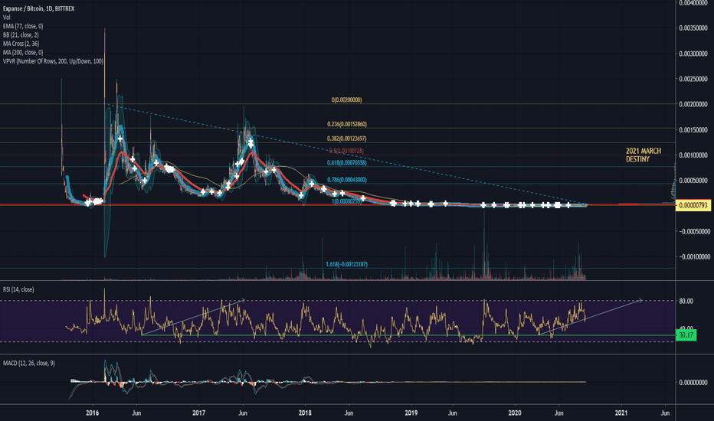Click the 0.00050000 price axis label
Screen dimensions: 714x421
[x=693, y=181]
